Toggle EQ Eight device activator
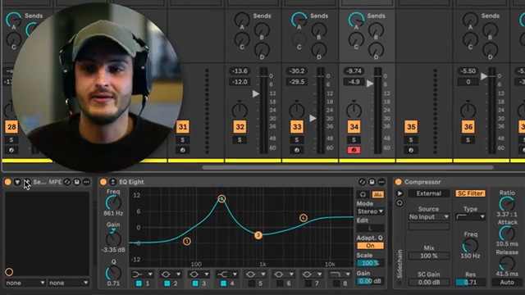 pos(103,182)
